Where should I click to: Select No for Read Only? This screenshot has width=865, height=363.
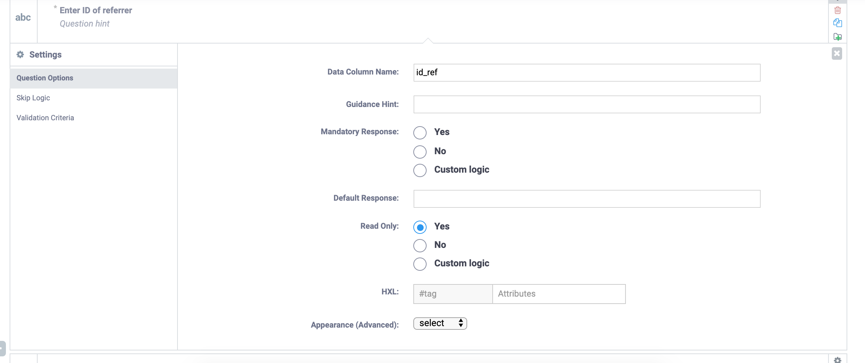point(420,245)
